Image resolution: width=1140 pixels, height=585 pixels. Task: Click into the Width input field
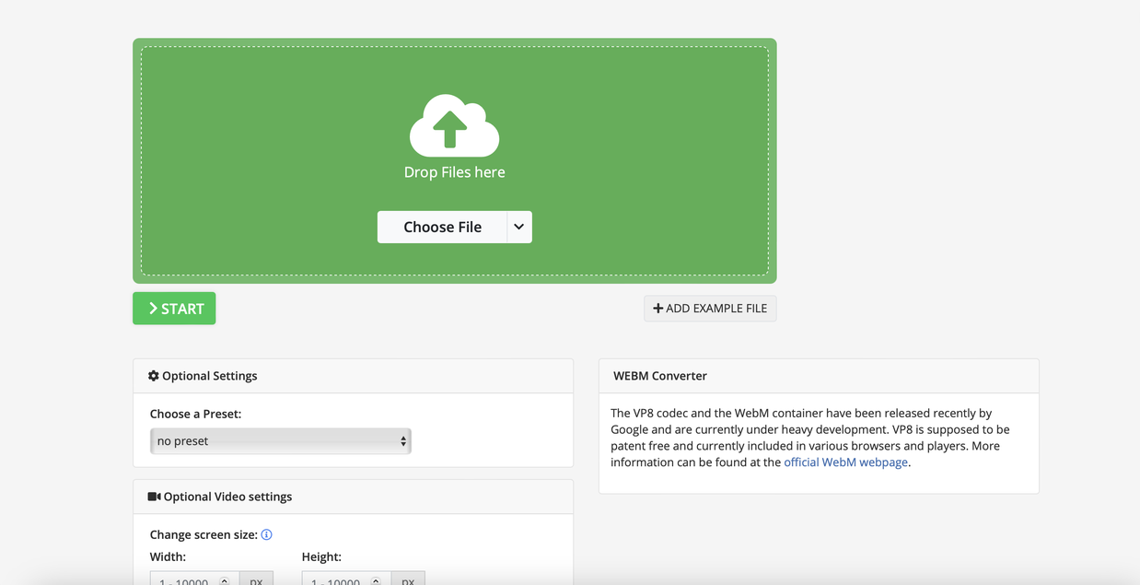coord(194,579)
